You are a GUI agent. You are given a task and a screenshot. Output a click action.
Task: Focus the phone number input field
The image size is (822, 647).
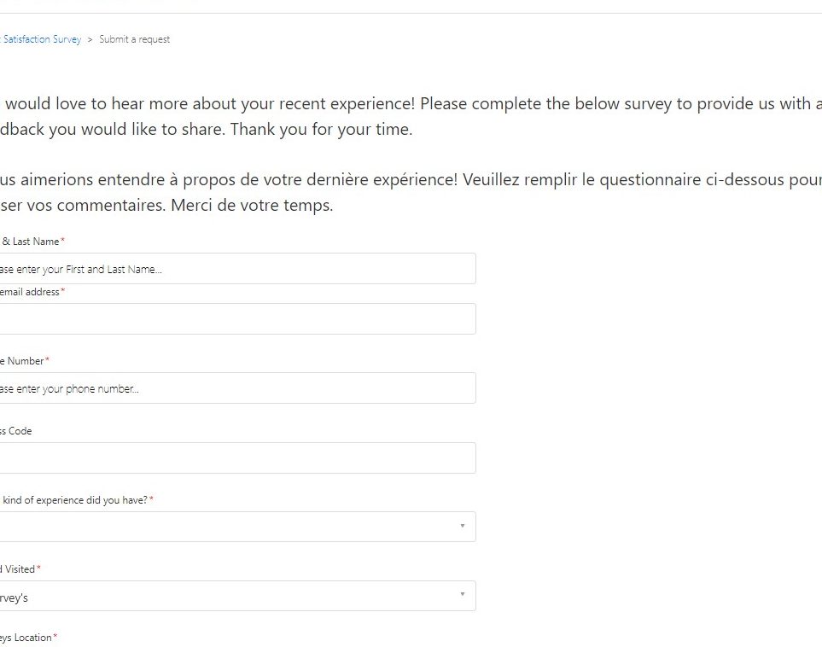pyautogui.click(x=236, y=388)
